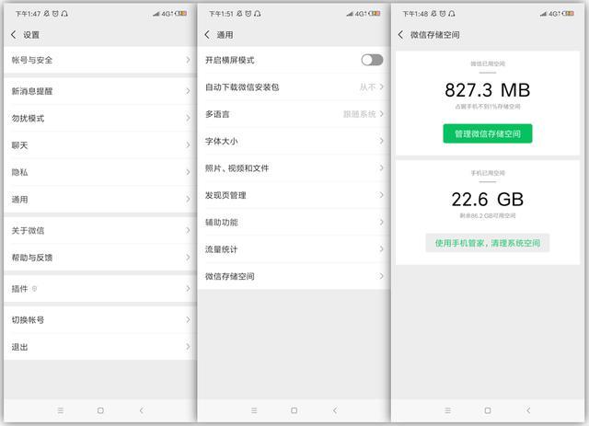Tap the back nav icon on 通用 screen
589x426 pixels.
point(335,410)
